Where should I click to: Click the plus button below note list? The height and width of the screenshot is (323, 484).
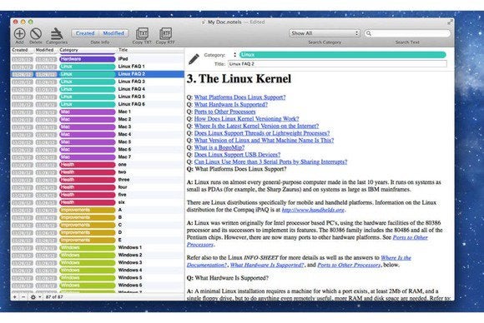pyautogui.click(x=14, y=297)
